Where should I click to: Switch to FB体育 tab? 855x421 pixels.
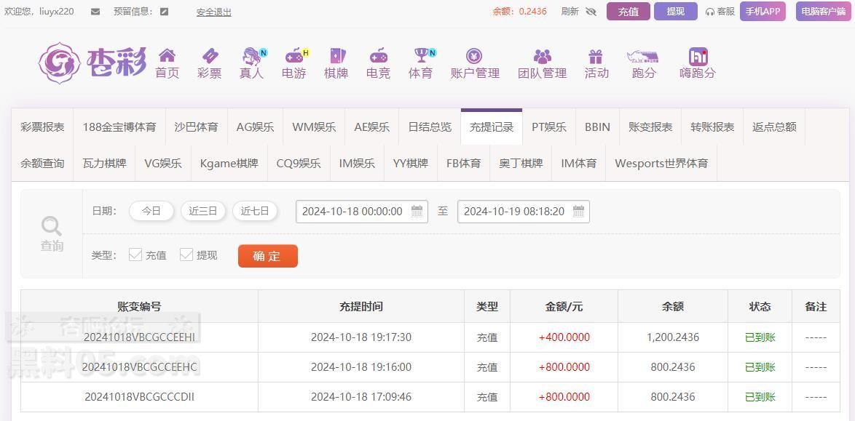pyautogui.click(x=463, y=164)
